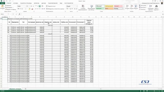Click Insert cells (Вставить) icon in Cells group
The height and width of the screenshot is (92, 164).
(x=127, y=6)
